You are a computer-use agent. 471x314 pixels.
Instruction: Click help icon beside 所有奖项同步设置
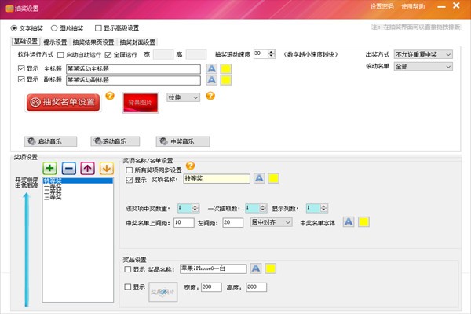tap(189, 166)
